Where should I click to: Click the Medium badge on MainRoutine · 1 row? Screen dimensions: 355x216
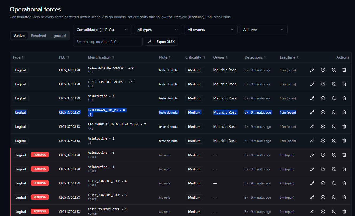tap(194, 169)
